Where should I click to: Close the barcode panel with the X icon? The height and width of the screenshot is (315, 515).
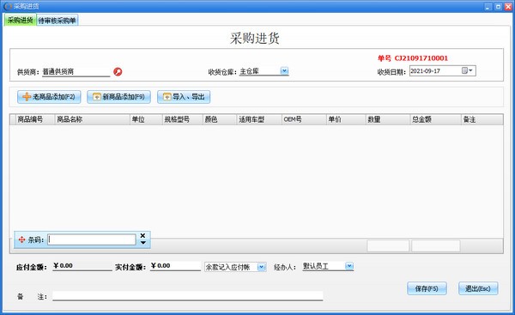pyautogui.click(x=142, y=235)
